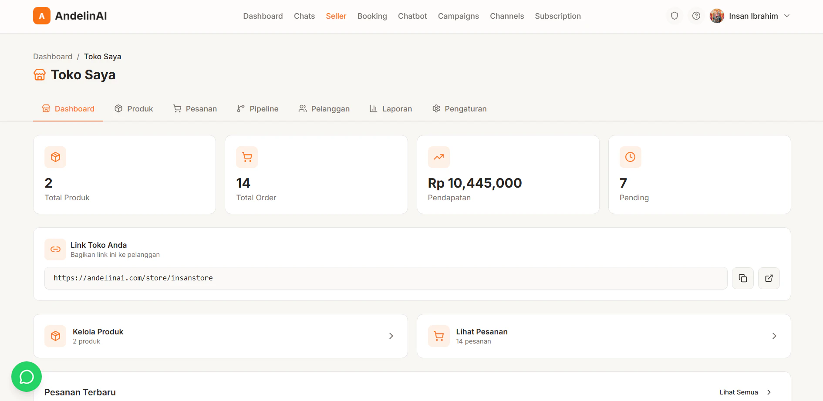The width and height of the screenshot is (823, 401).
Task: Expand the user menu chevron
Action: click(787, 16)
